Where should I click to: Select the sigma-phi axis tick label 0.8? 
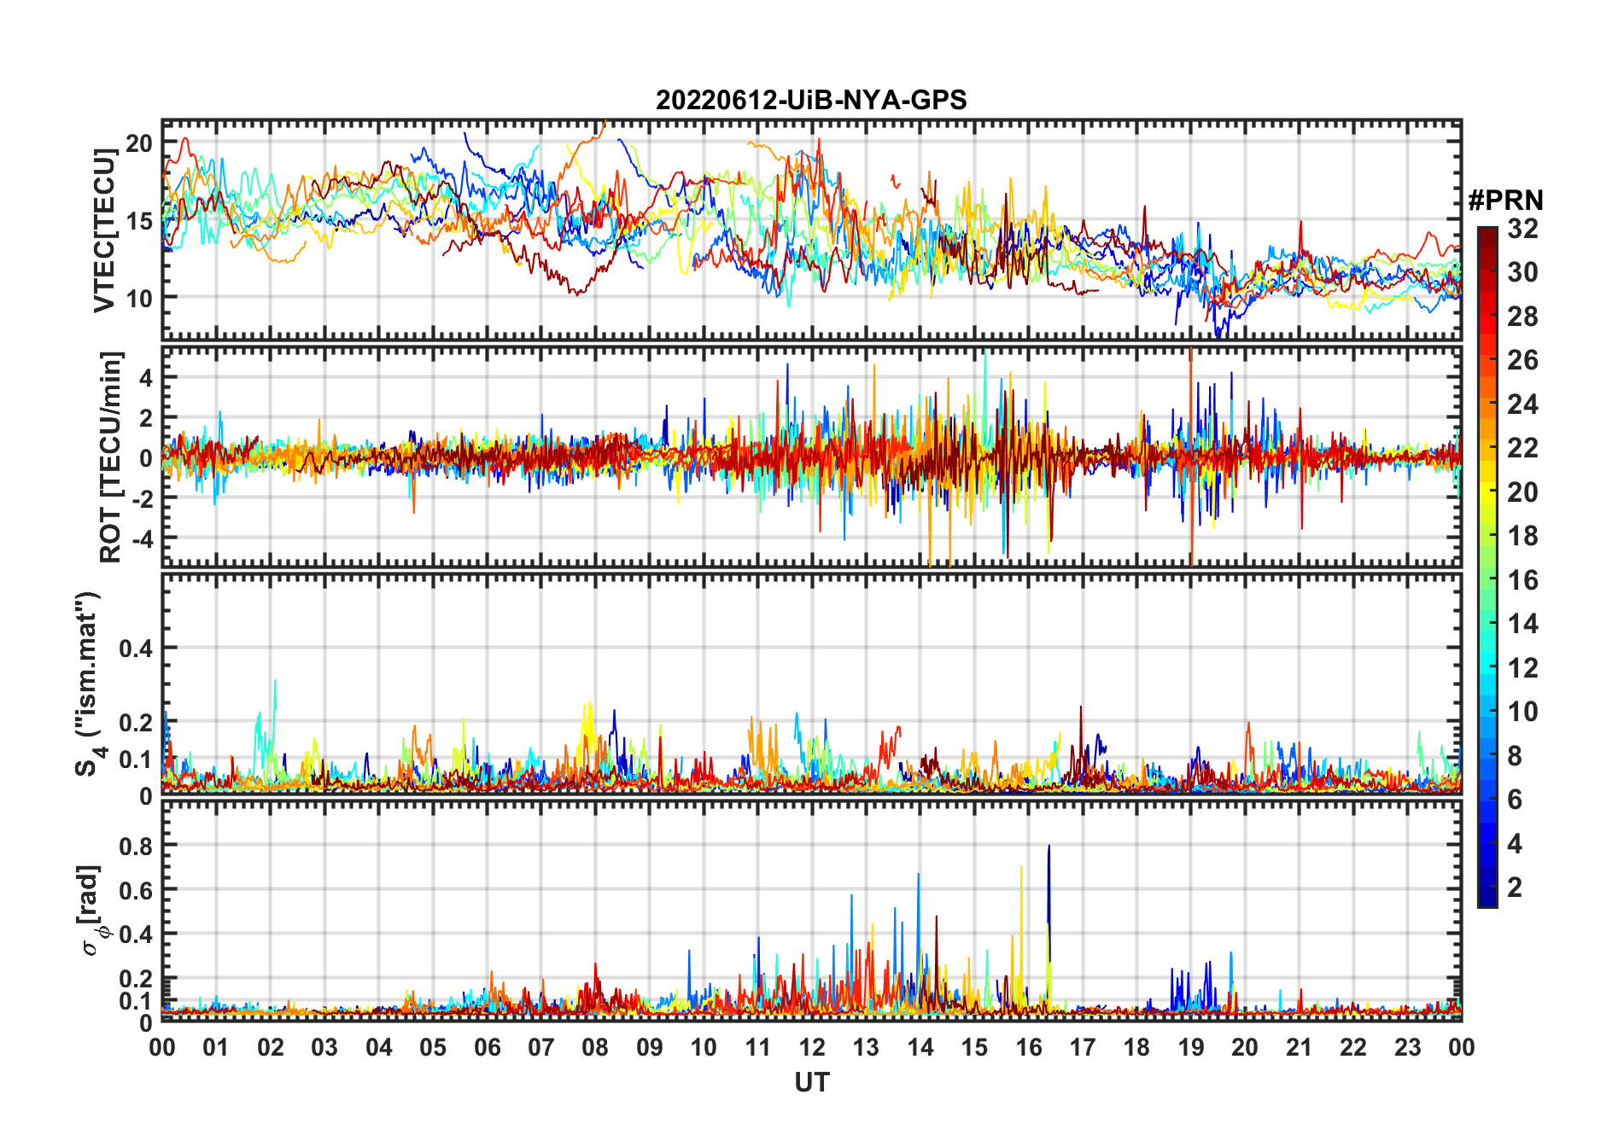(x=137, y=847)
